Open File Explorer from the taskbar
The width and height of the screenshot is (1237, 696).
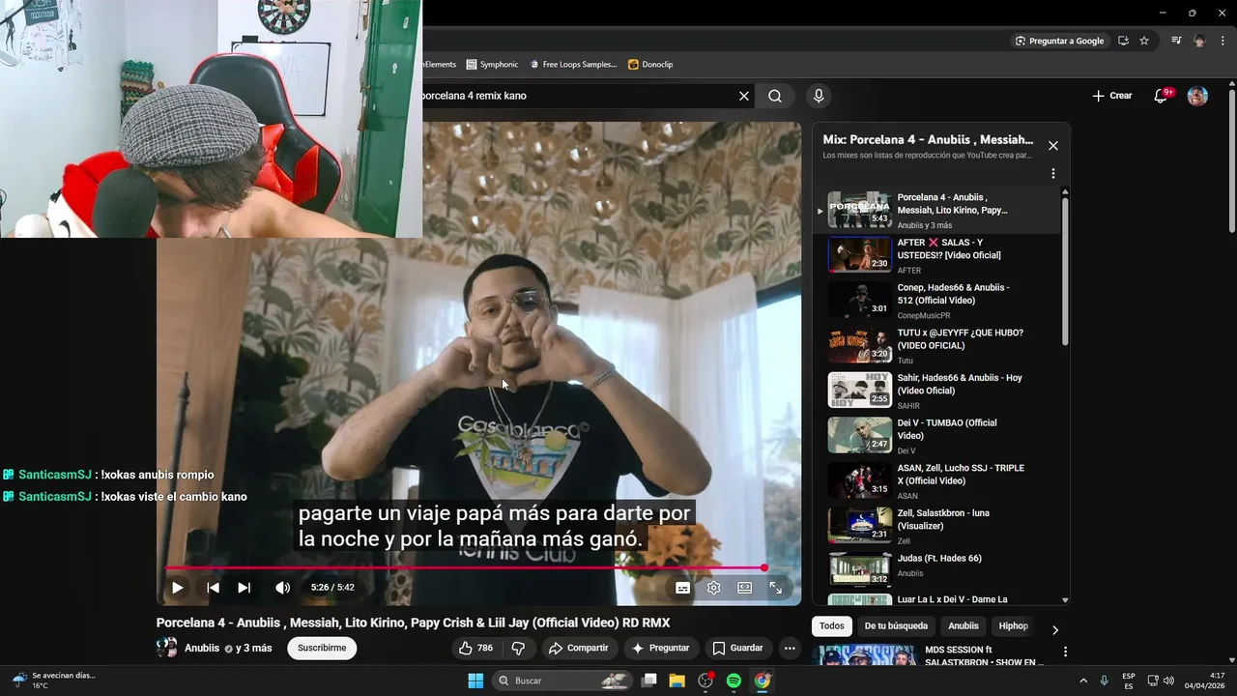tap(676, 681)
